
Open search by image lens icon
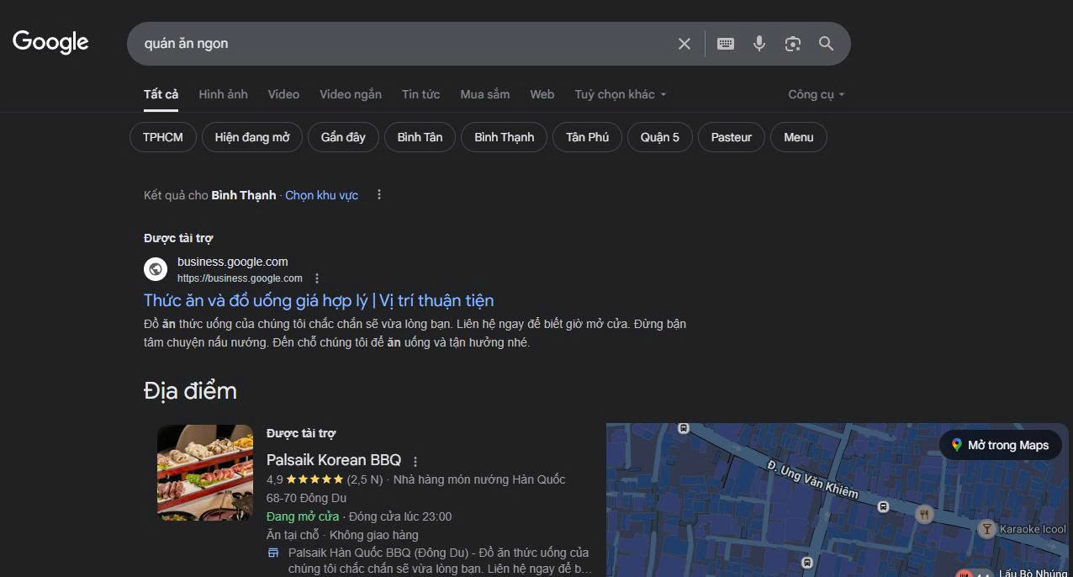(793, 44)
